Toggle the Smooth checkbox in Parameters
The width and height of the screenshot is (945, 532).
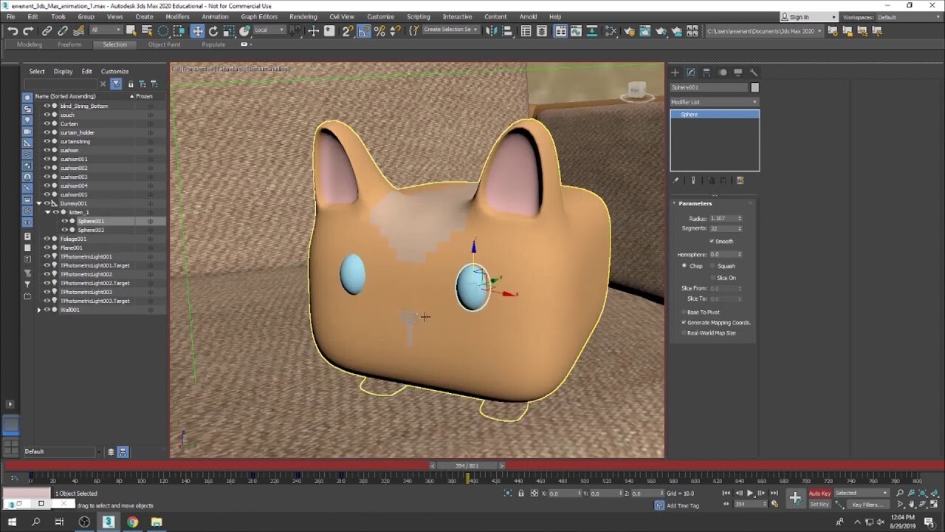pyautogui.click(x=712, y=241)
